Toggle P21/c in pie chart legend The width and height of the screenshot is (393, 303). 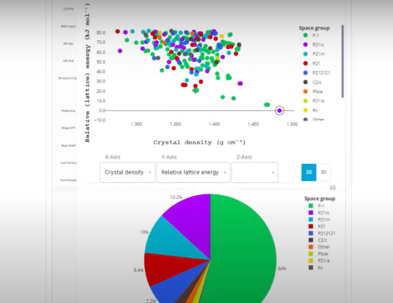tap(319, 213)
